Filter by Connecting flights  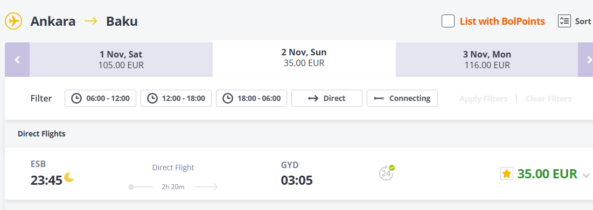coord(402,98)
